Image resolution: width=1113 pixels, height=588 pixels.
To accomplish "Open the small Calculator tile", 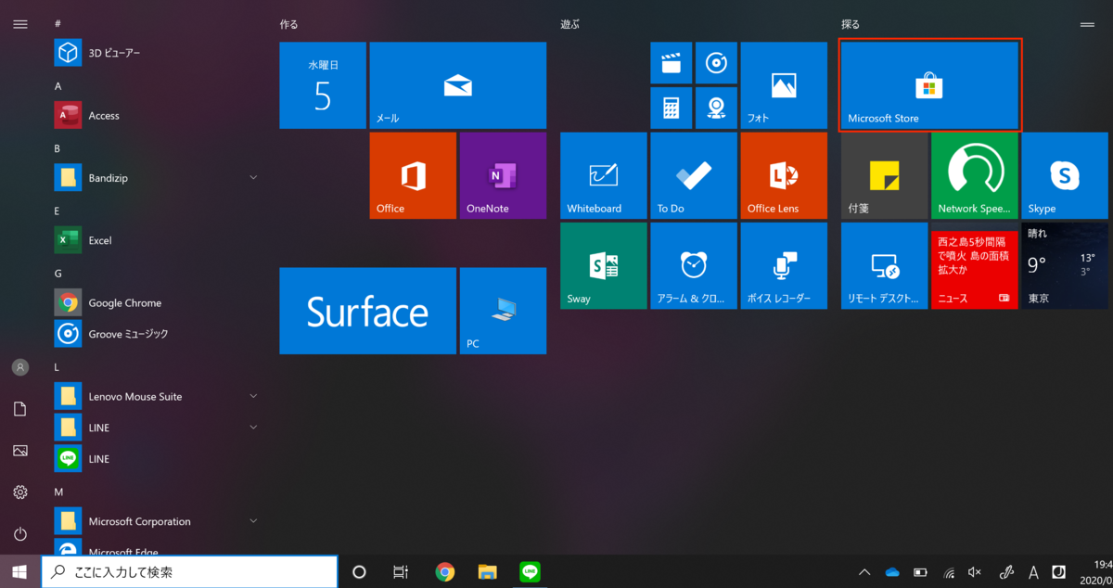I will pyautogui.click(x=671, y=108).
